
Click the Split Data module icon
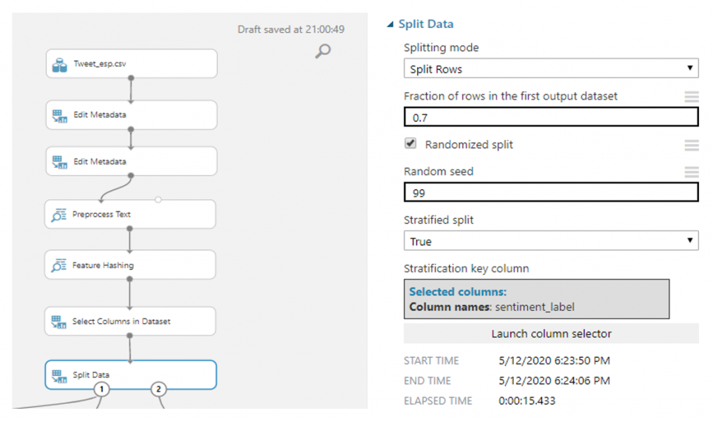click(59, 375)
